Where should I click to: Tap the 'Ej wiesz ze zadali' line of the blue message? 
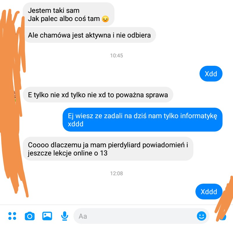point(142,116)
